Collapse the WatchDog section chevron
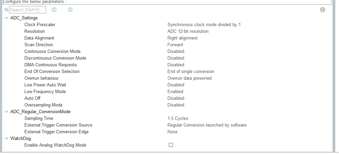339x155 pixels. [6, 139]
